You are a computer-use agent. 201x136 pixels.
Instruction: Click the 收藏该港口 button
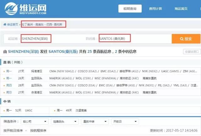click(x=192, y=52)
